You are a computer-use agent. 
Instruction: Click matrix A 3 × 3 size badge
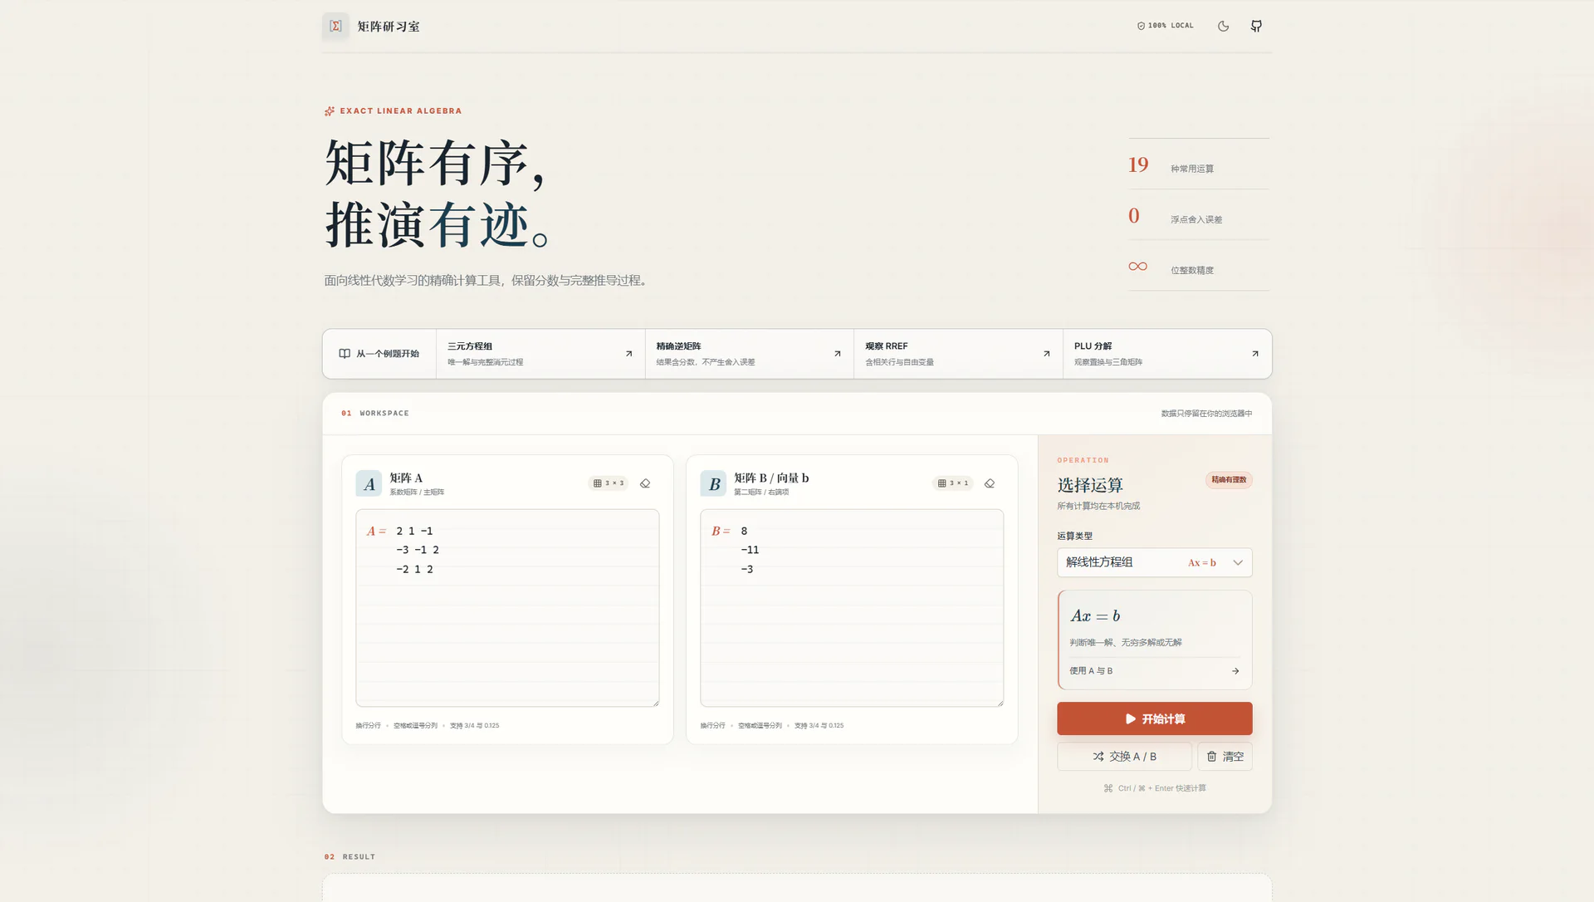(x=609, y=483)
